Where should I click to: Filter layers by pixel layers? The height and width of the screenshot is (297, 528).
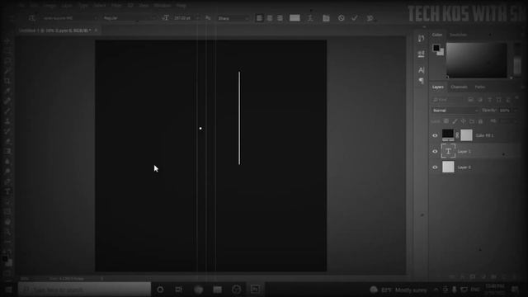coord(471,100)
